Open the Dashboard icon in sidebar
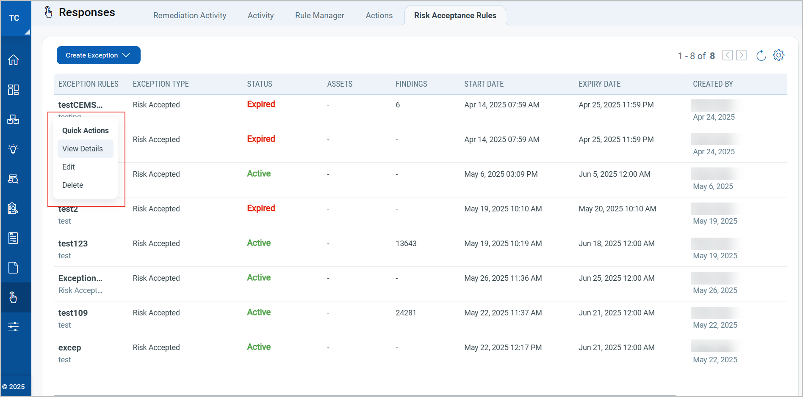Image resolution: width=803 pixels, height=397 pixels. [x=14, y=90]
